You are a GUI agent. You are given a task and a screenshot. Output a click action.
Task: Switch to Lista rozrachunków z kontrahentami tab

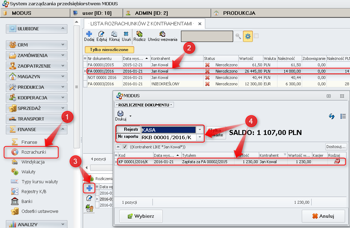coord(141,24)
